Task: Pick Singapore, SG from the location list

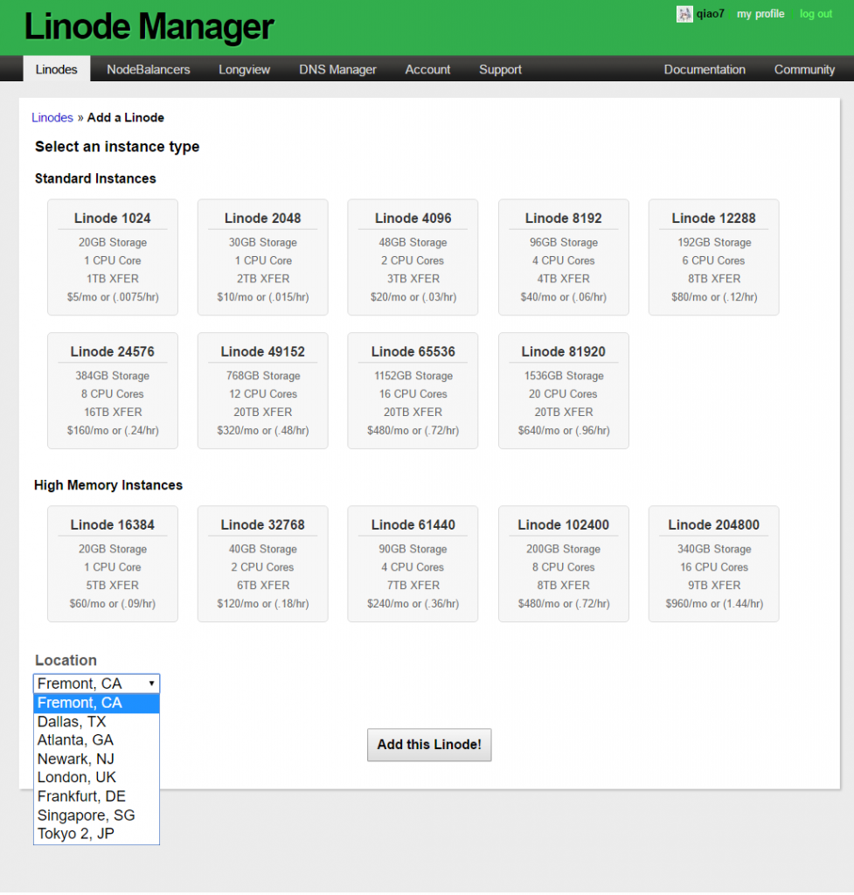Action: 96,815
